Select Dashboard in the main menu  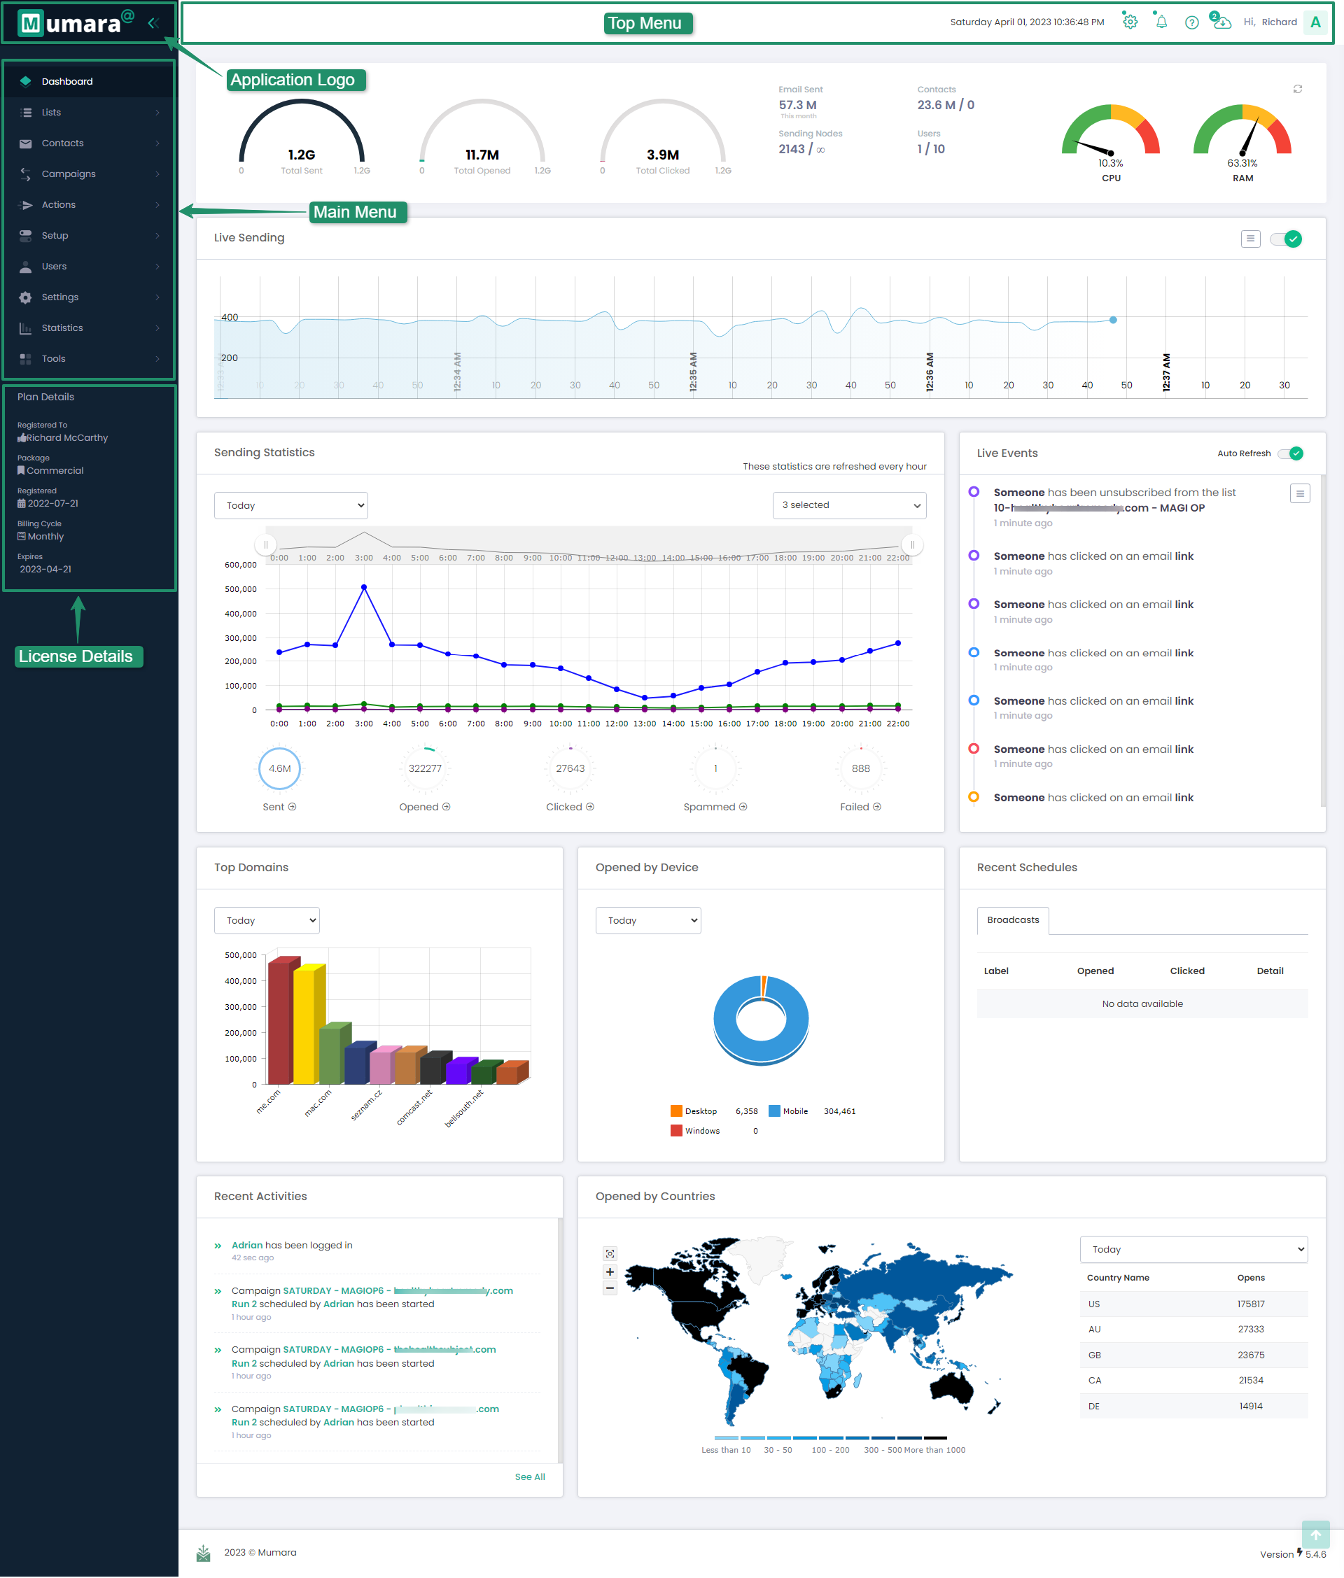pos(89,81)
